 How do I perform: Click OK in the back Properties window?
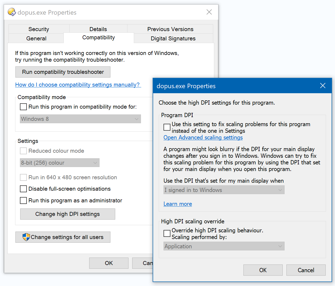[109, 263]
